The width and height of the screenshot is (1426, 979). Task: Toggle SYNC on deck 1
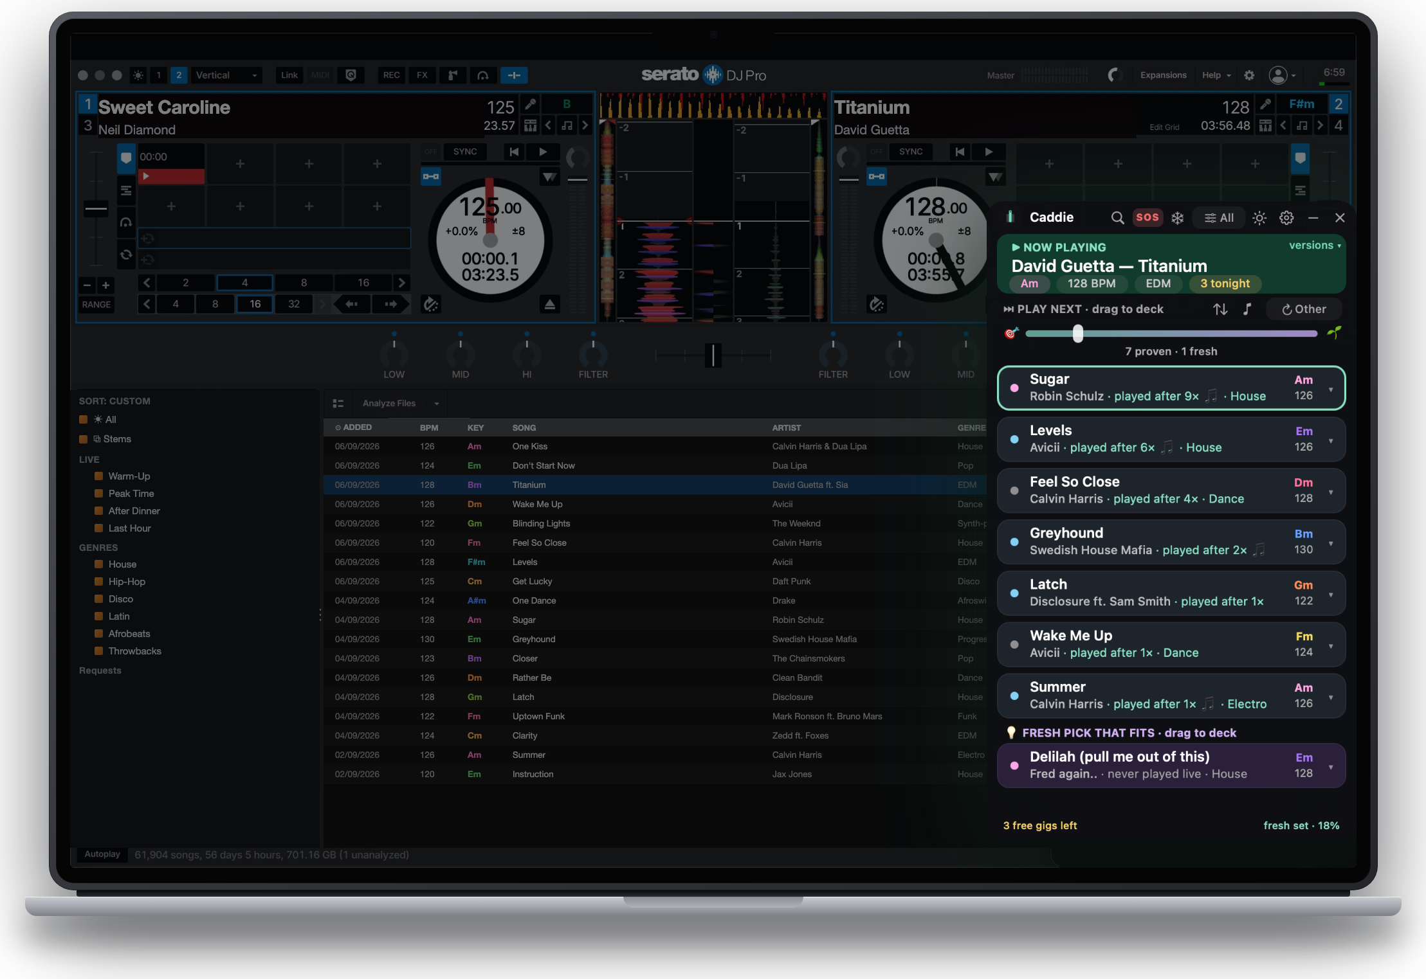coord(464,152)
